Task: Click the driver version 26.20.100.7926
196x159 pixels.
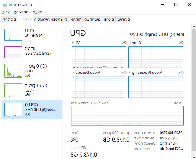Action: [x=171, y=133]
